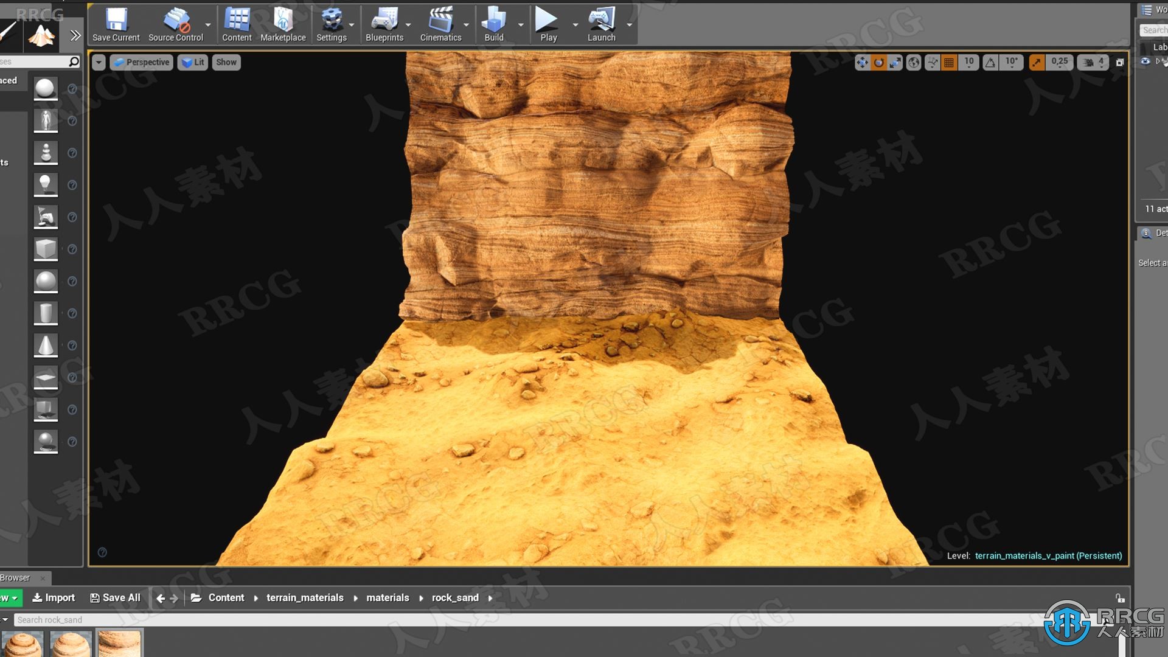Toggle grid snapping in viewport

coord(949,62)
